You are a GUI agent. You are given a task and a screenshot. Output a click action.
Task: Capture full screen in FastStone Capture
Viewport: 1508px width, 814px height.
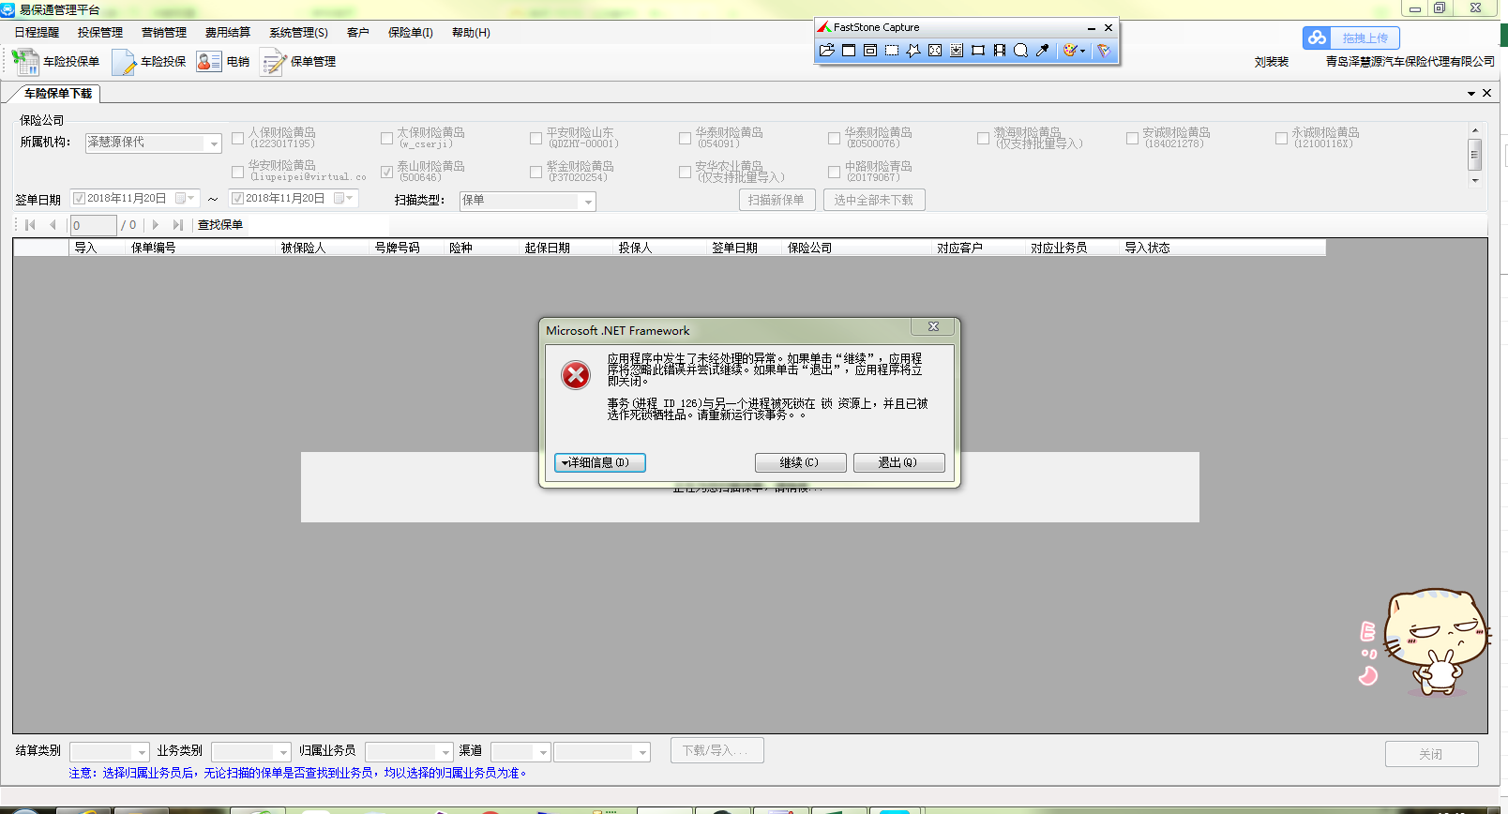click(x=935, y=51)
